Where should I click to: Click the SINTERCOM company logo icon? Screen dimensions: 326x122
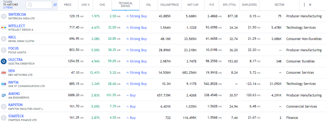tap(4, 16)
